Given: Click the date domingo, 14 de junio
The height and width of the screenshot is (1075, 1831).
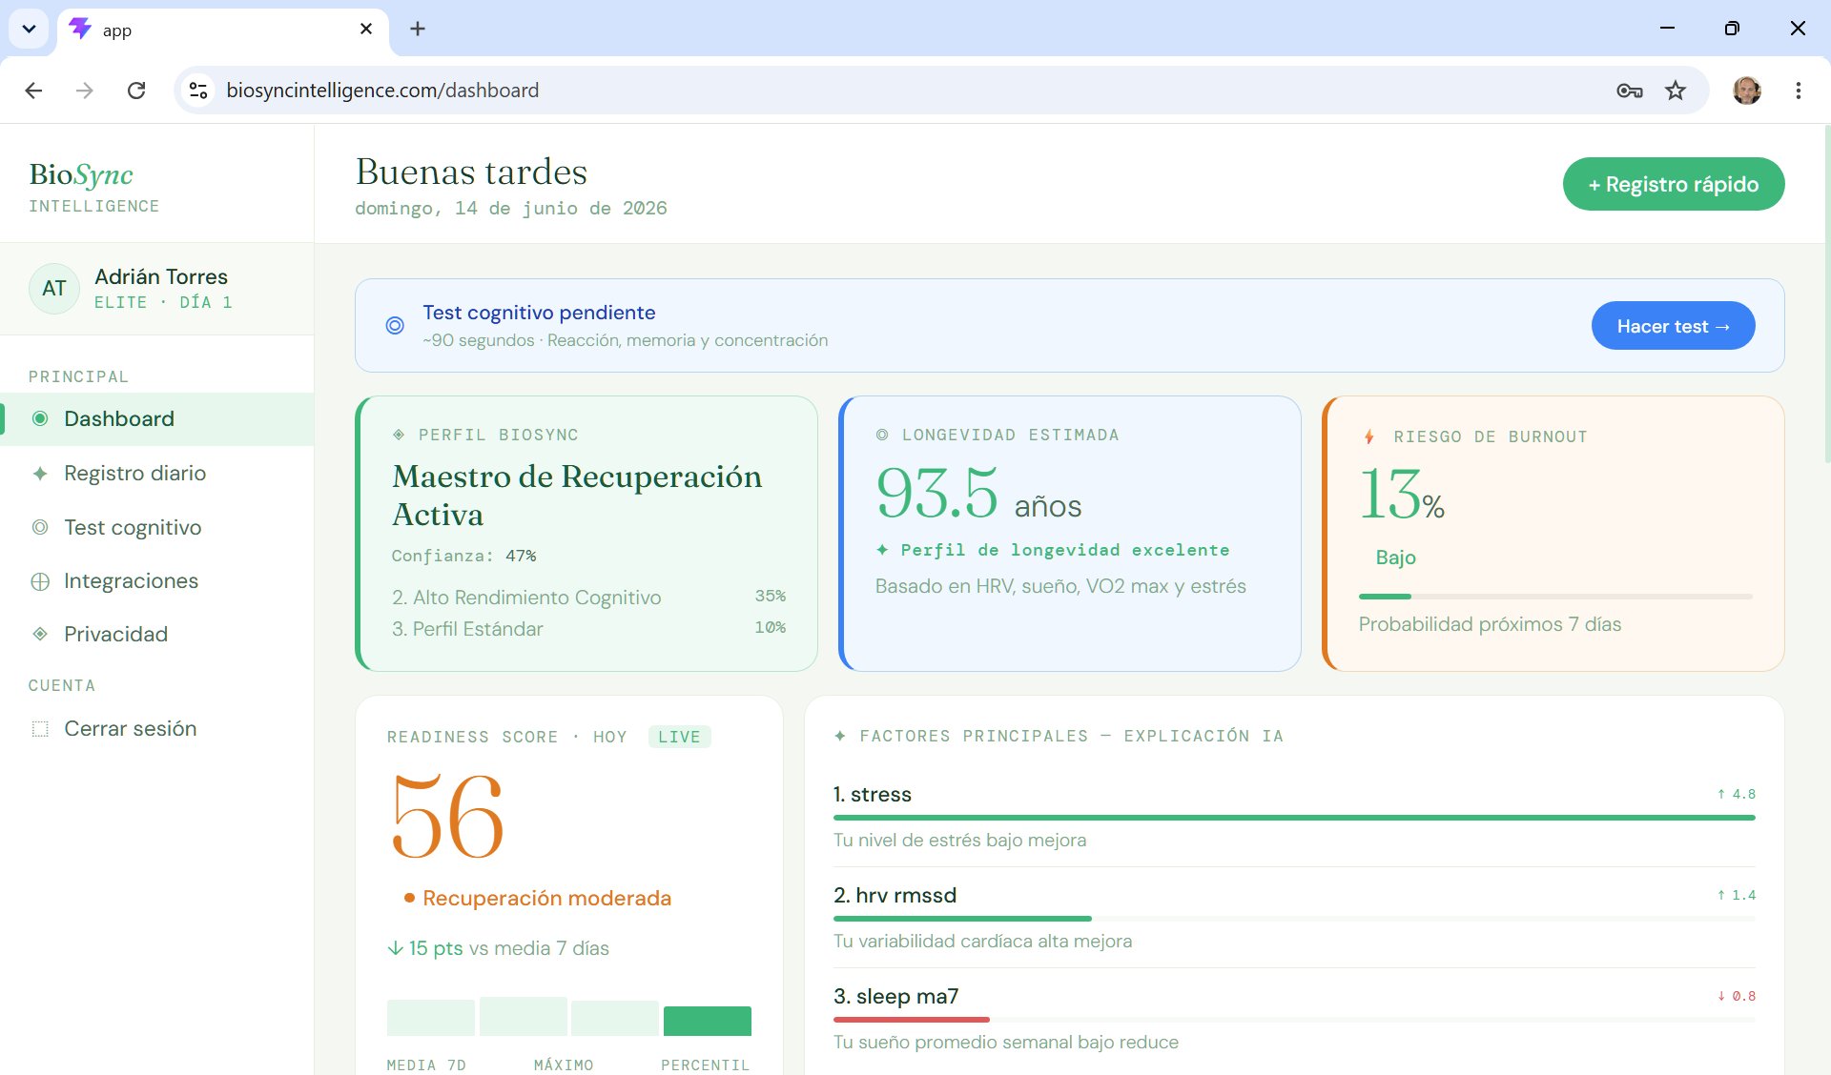Looking at the screenshot, I should point(510,208).
